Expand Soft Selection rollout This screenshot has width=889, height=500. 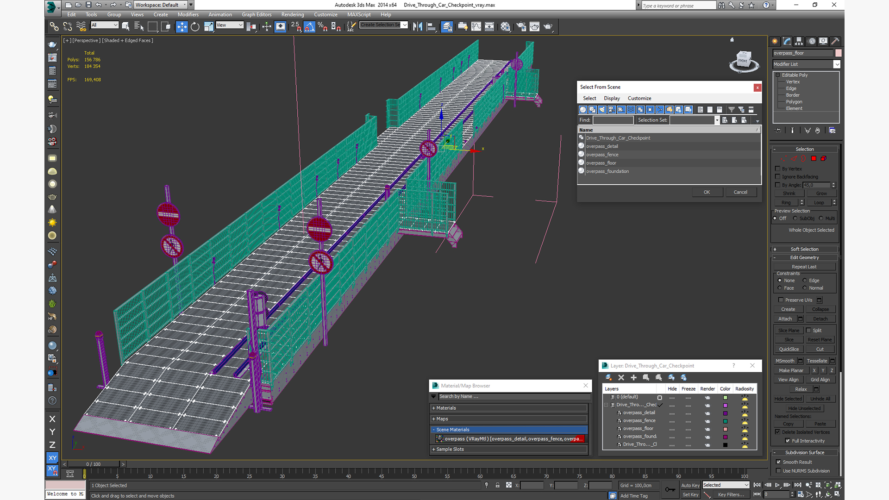coord(805,249)
